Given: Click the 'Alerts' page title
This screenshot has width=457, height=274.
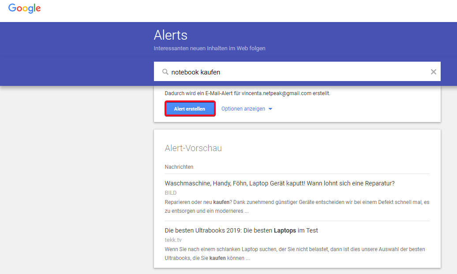Looking at the screenshot, I should 171,35.
